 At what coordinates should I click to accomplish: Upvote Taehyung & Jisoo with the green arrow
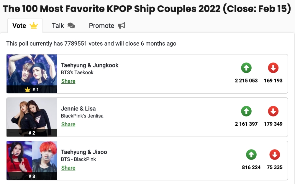[251, 155]
